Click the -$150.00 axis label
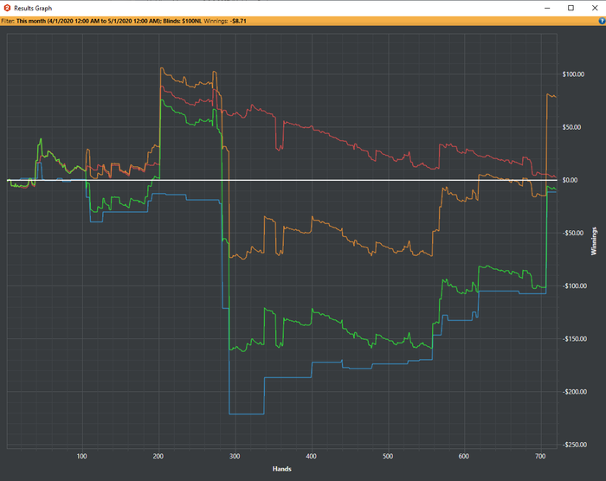 coord(574,339)
